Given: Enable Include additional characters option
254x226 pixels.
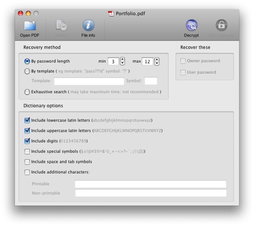Looking at the screenshot, I should pyautogui.click(x=27, y=172).
